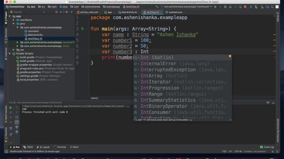Click the UTF-8 encoding in status bar
The image size is (284, 159).
[238, 151]
